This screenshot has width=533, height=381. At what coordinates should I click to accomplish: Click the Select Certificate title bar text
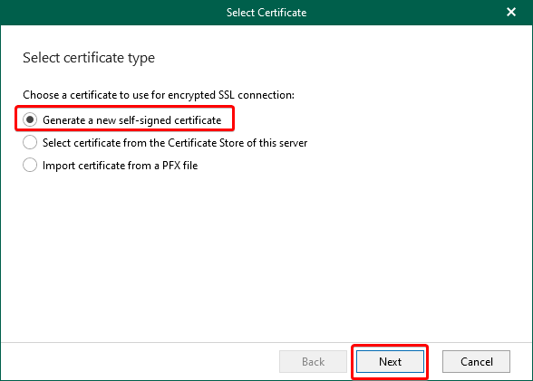coord(266,13)
